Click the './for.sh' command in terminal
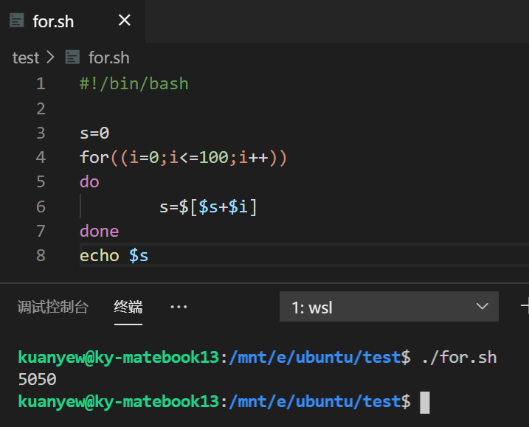This screenshot has width=529, height=427. pyautogui.click(x=459, y=357)
